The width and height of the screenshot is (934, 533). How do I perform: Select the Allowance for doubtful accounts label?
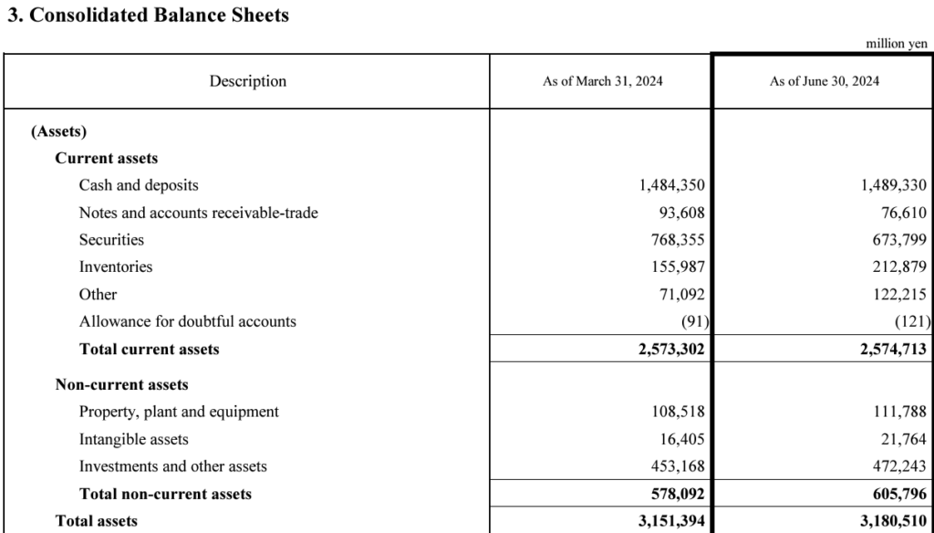pos(187,321)
